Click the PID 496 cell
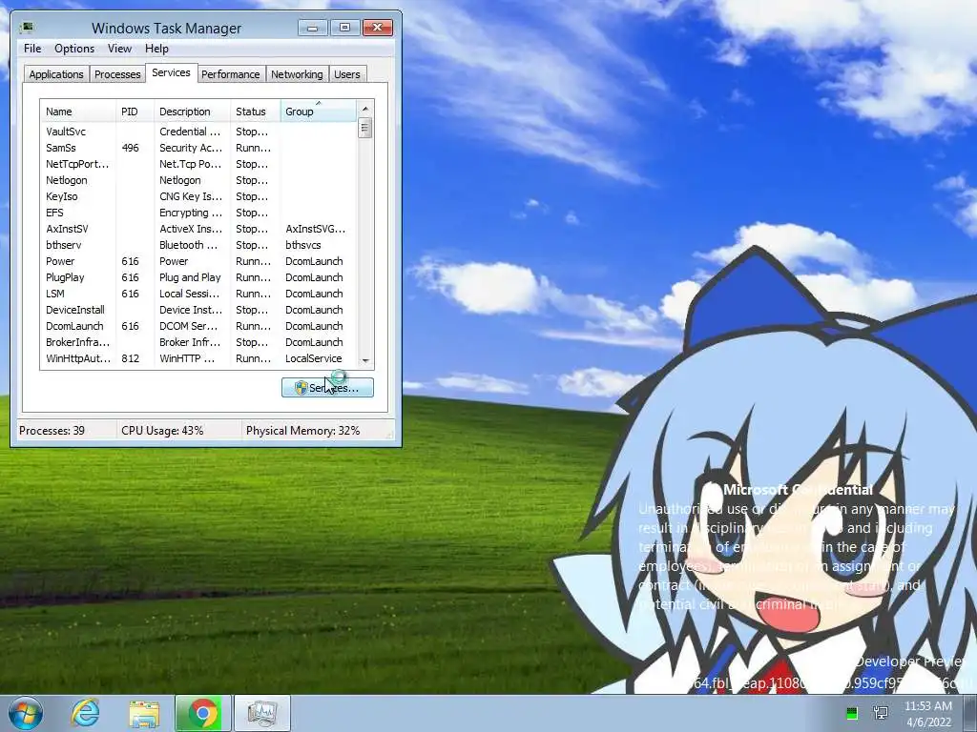The height and width of the screenshot is (732, 977). (130, 148)
